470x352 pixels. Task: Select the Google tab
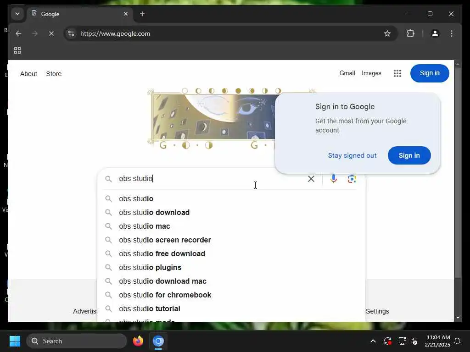pyautogui.click(x=79, y=14)
